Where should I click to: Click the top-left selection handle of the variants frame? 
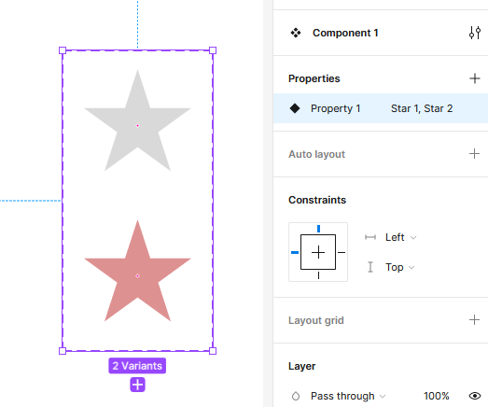63,50
